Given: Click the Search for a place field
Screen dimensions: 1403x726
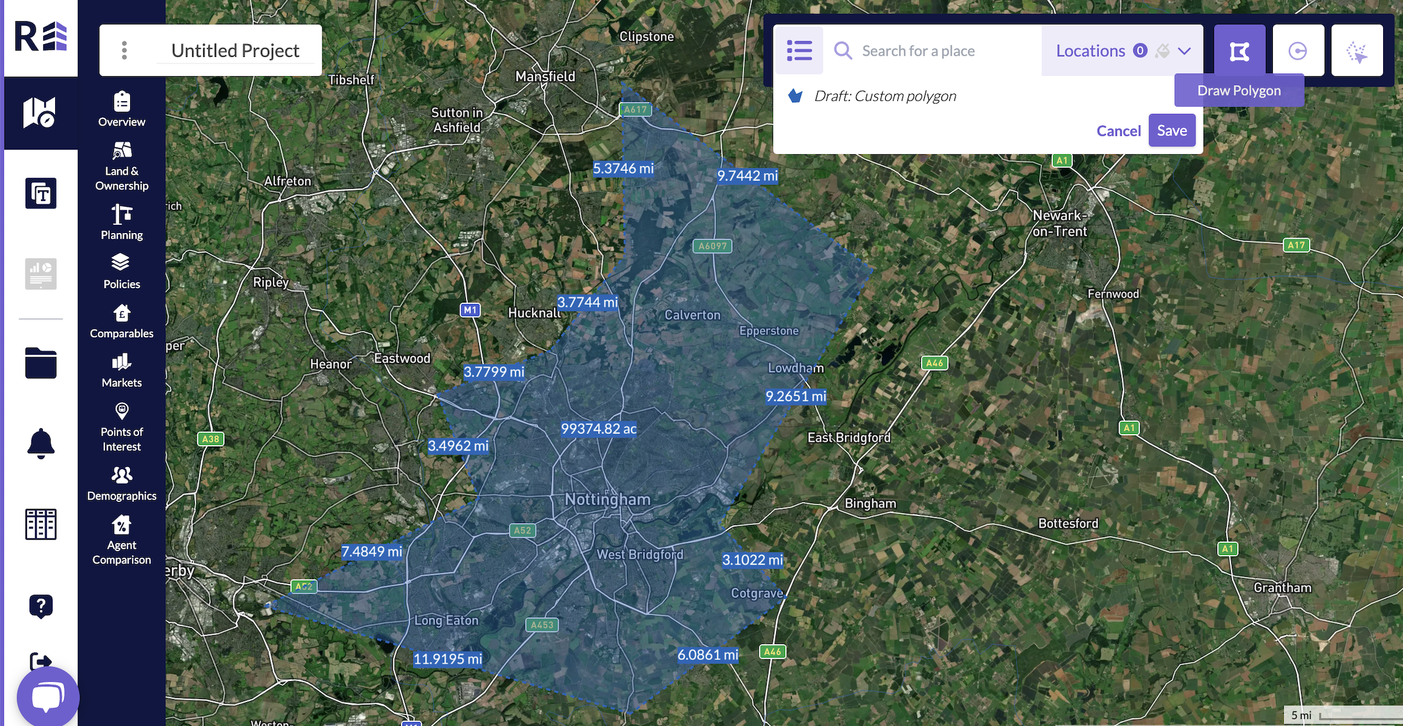Looking at the screenshot, I should tap(933, 51).
